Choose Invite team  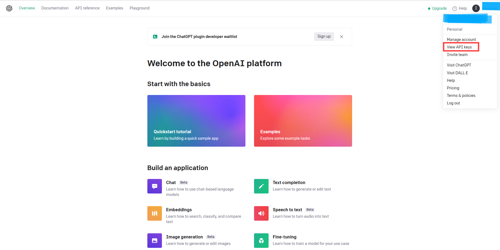tap(457, 55)
